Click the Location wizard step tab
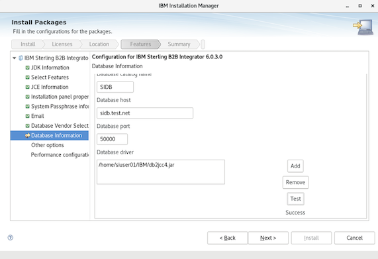 tap(99, 44)
